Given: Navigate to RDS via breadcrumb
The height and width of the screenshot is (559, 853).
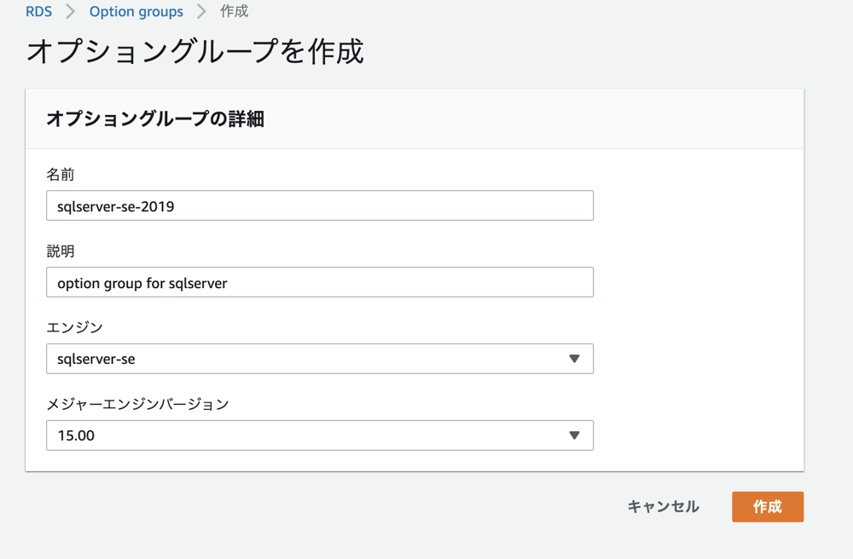Looking at the screenshot, I should click(x=38, y=11).
